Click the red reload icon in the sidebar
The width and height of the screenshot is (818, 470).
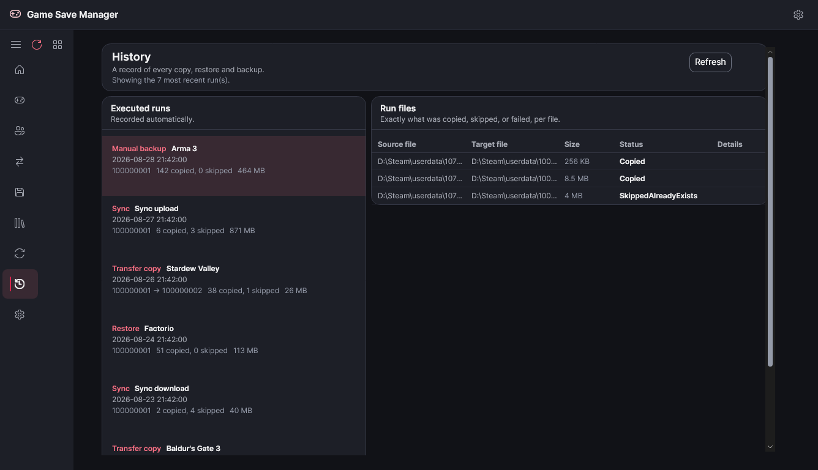[37, 45]
